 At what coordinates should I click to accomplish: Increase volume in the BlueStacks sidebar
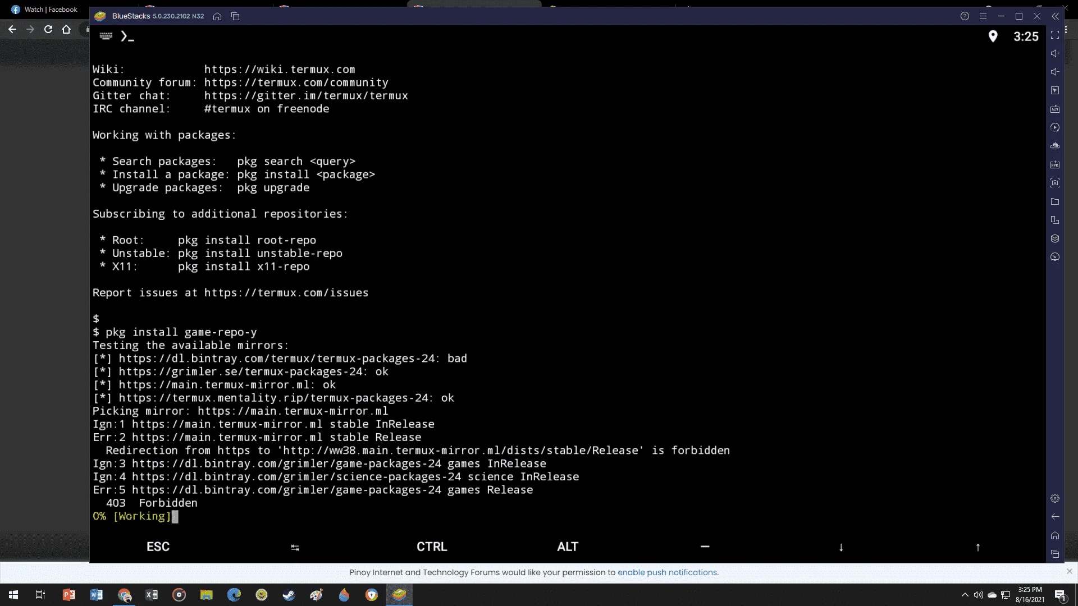click(x=1055, y=53)
